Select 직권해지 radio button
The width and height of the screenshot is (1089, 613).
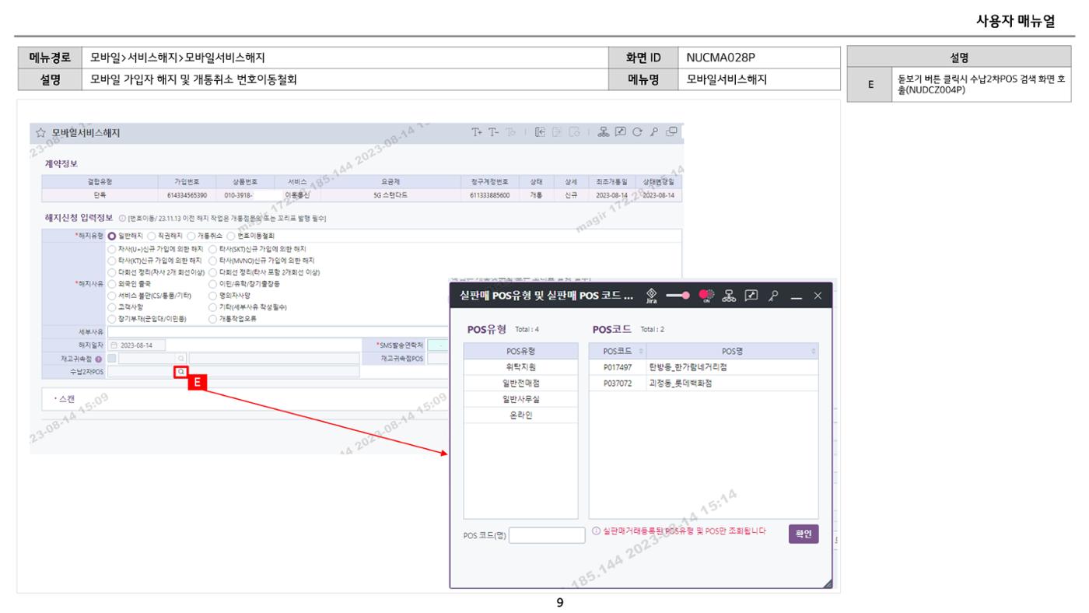pos(152,236)
